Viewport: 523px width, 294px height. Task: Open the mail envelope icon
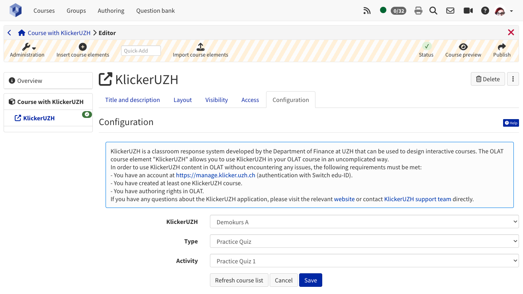click(450, 11)
